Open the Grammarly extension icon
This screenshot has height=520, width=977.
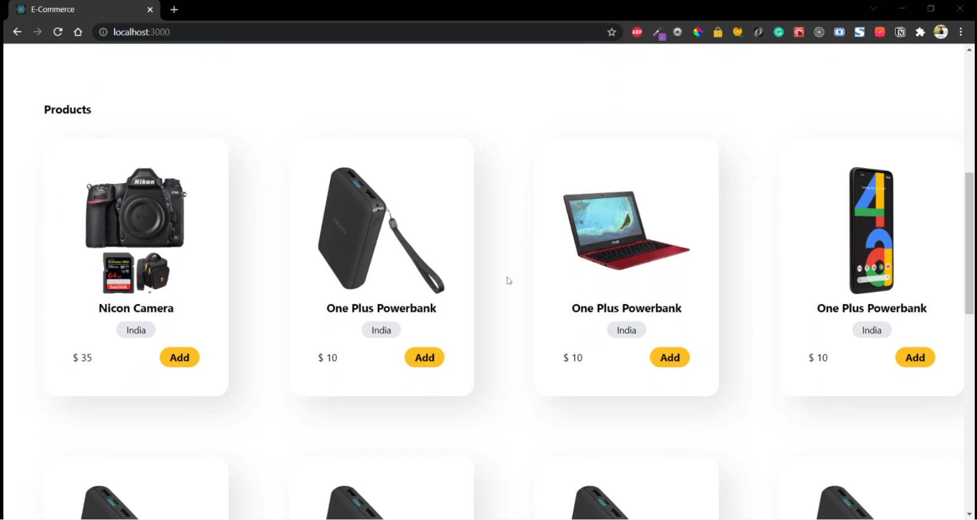(x=779, y=32)
